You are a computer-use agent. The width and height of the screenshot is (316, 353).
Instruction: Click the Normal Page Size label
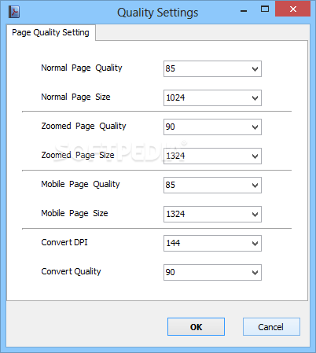(75, 97)
